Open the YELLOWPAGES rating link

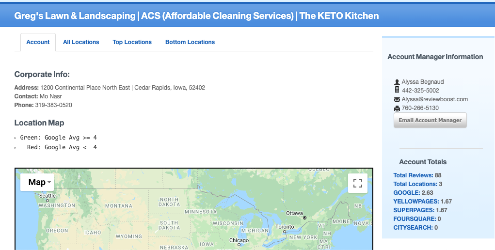pyautogui.click(x=416, y=202)
